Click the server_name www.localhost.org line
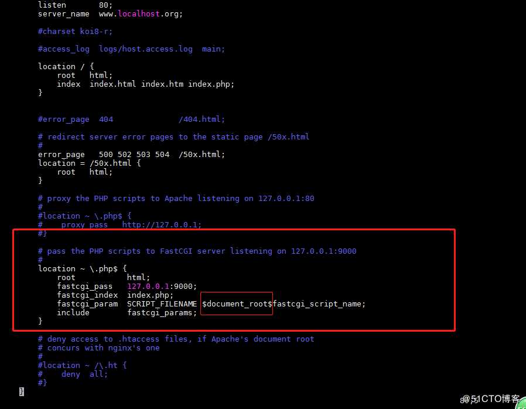Screen dimensions: 526x409 [x=110, y=14]
